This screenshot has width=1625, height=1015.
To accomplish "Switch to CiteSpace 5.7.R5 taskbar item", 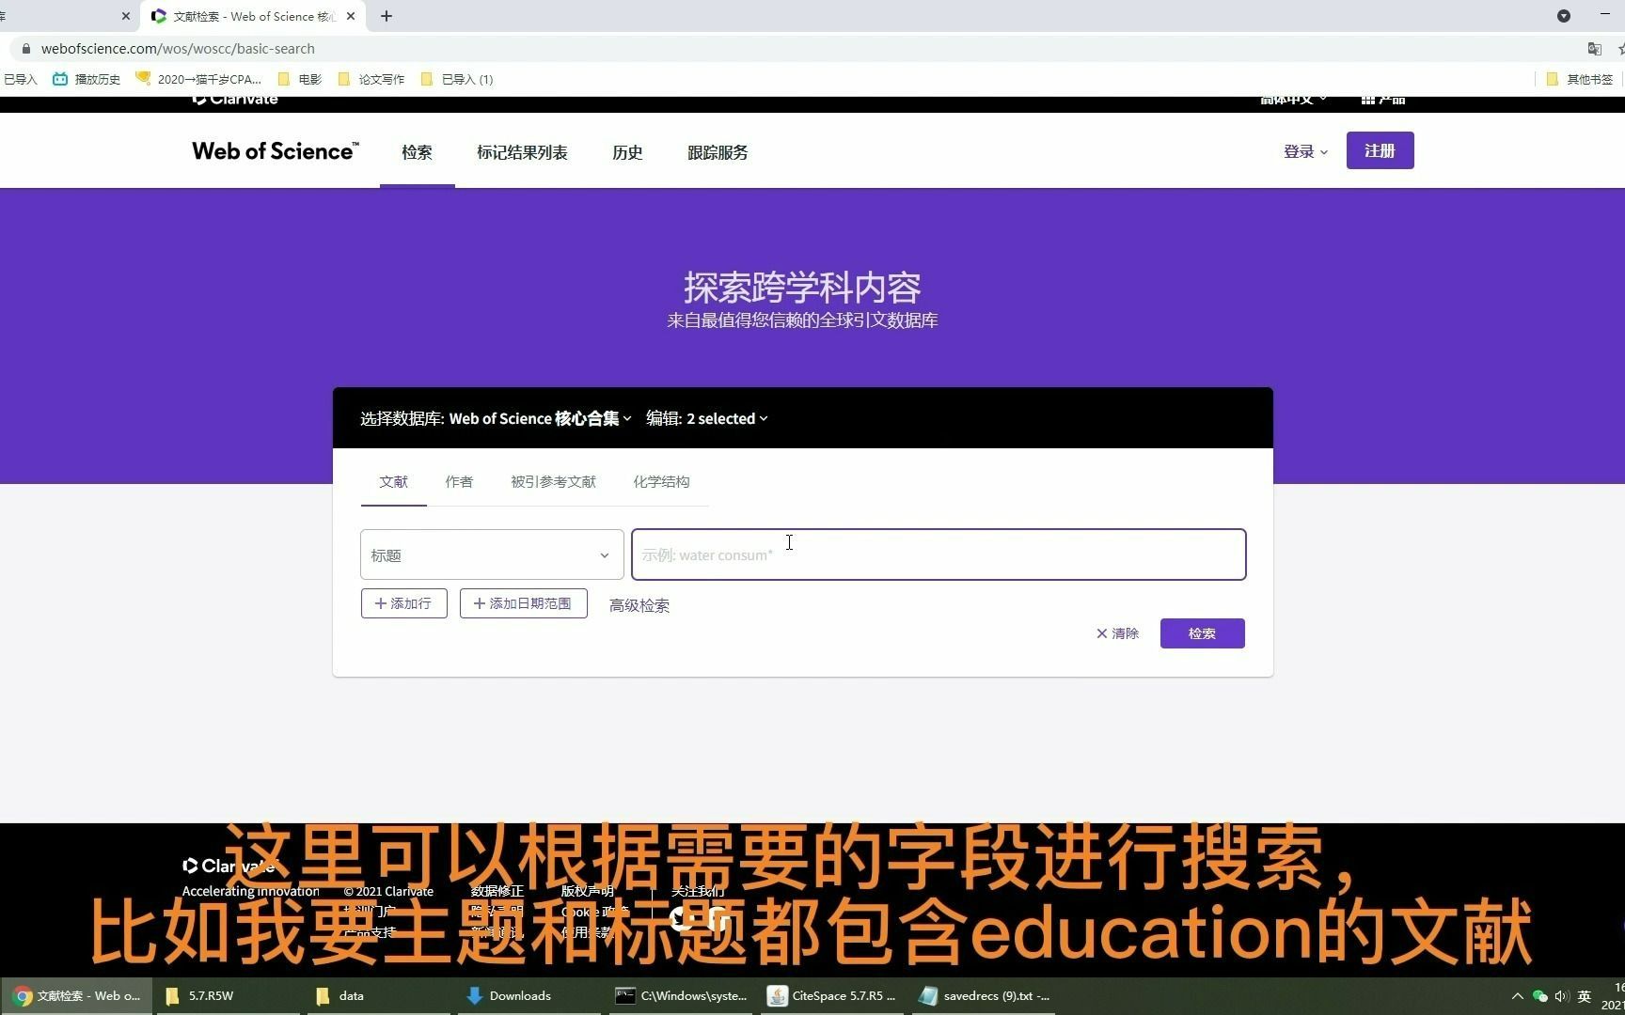I will tap(831, 995).
